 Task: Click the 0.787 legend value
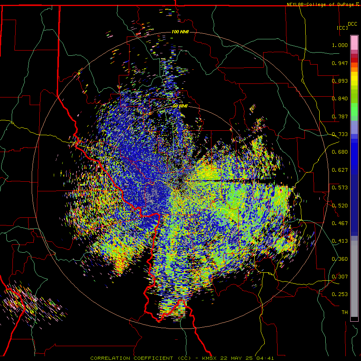coord(340,116)
